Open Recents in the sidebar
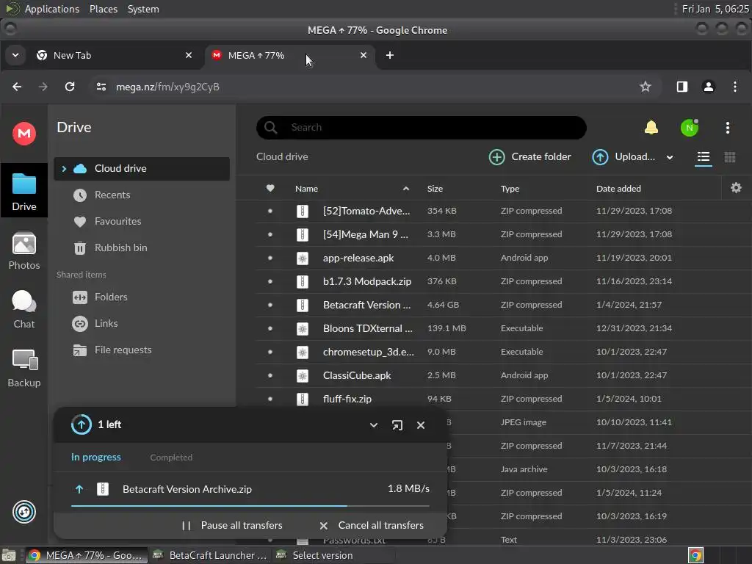The image size is (752, 564). click(x=142, y=195)
